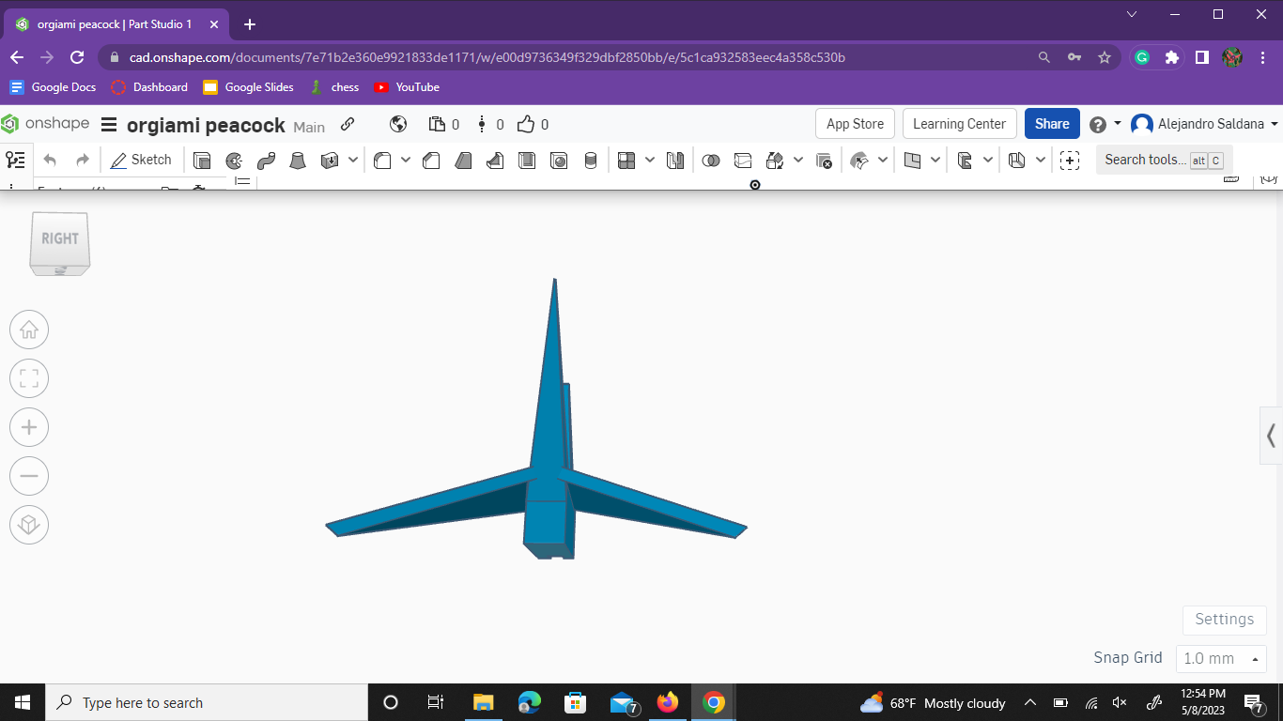Select the External thread tool

pyautogui.click(x=591, y=161)
